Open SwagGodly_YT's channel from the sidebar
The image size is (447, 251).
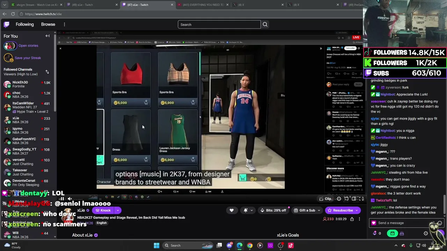point(27,151)
